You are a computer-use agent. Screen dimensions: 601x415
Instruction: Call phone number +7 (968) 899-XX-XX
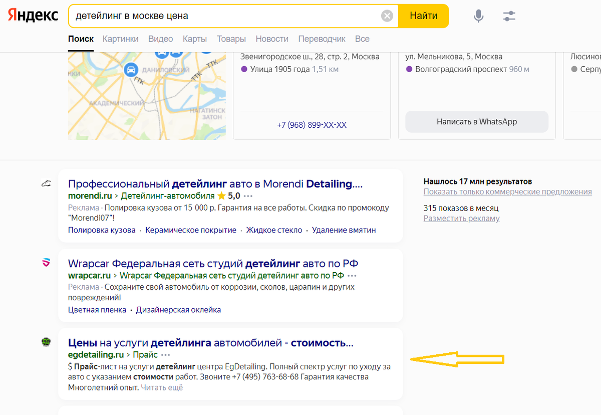click(x=312, y=125)
